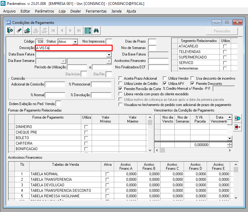
Task: Click the save record folder icon
Action: click(36, 30)
